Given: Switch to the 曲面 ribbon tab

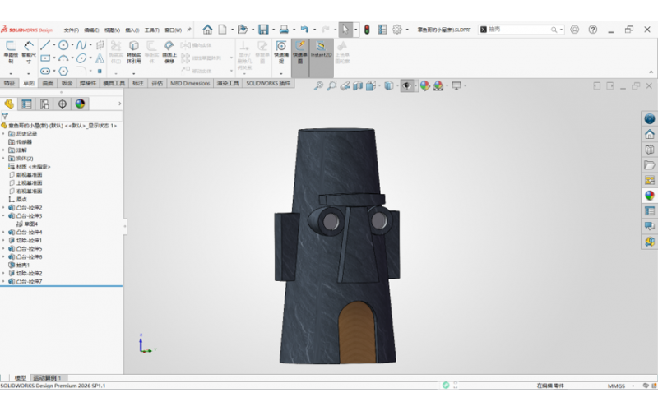Looking at the screenshot, I should (x=48, y=83).
